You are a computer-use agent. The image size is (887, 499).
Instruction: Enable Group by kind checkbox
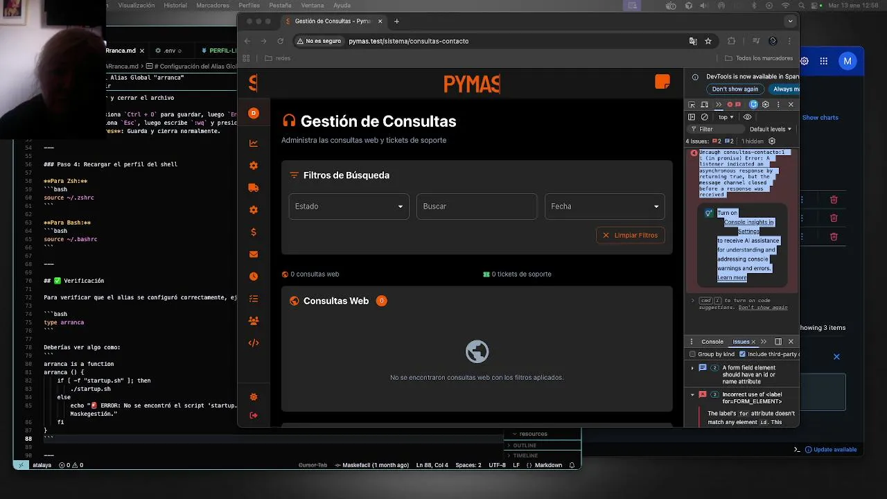(x=692, y=354)
